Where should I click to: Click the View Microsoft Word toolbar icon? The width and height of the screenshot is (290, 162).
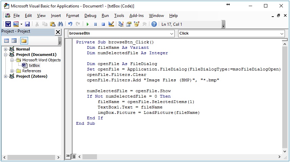click(8, 24)
